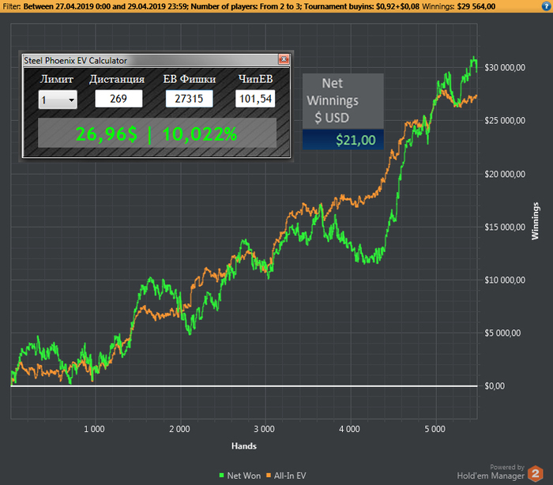553x485 pixels.
Task: Click the orange All-In EV legend swatch
Action: 269,476
